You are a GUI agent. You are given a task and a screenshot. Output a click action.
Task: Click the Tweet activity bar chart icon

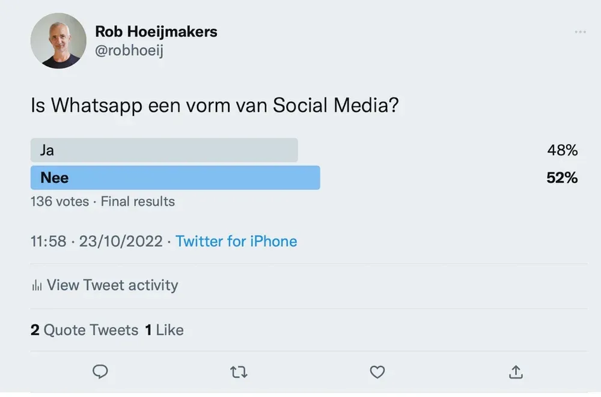click(x=36, y=285)
